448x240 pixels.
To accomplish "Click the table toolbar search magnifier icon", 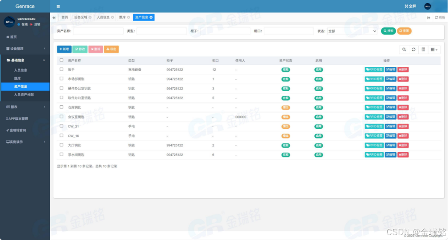I will click(404, 49).
